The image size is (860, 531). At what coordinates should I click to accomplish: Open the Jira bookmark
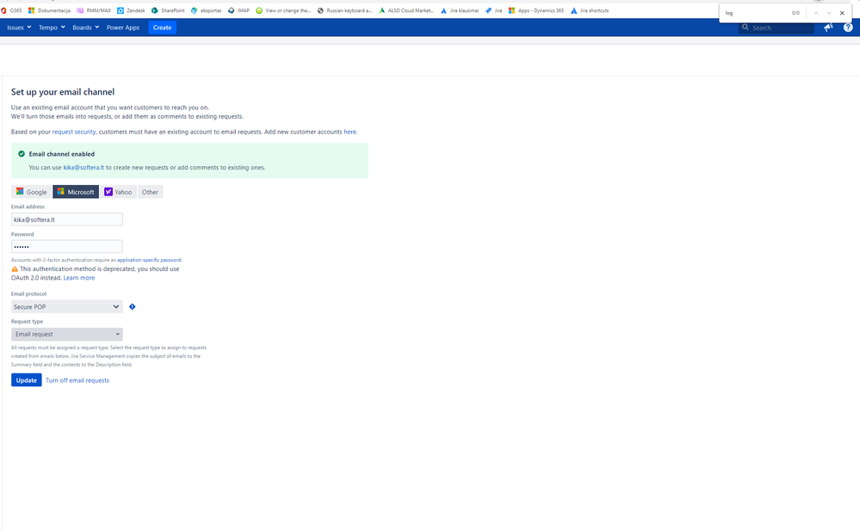(493, 10)
